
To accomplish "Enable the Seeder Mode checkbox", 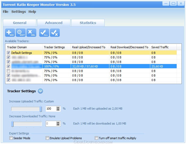I will [x=11, y=138].
